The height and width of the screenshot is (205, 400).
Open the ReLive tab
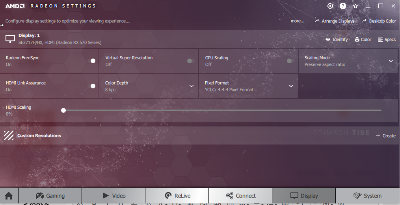click(x=177, y=196)
